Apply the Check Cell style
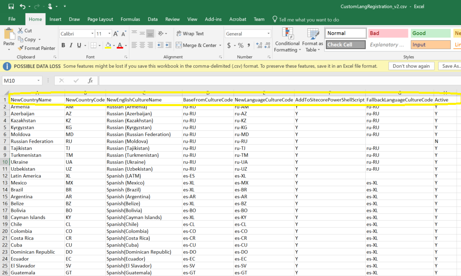 tap(345, 45)
